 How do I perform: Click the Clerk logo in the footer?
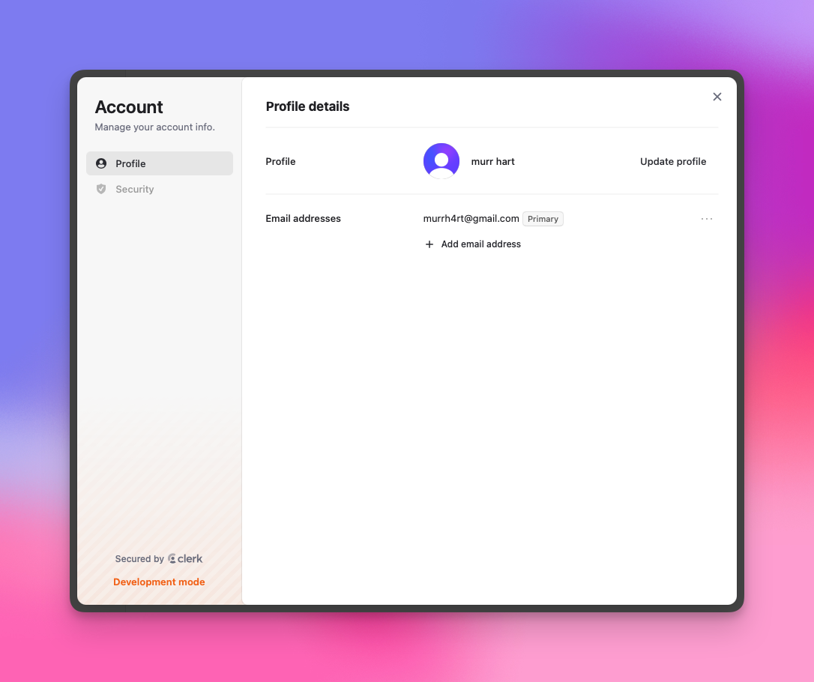pyautogui.click(x=185, y=558)
